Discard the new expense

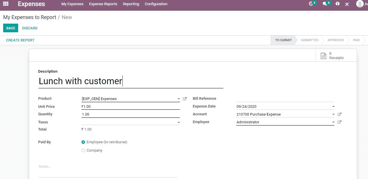[x=30, y=28]
